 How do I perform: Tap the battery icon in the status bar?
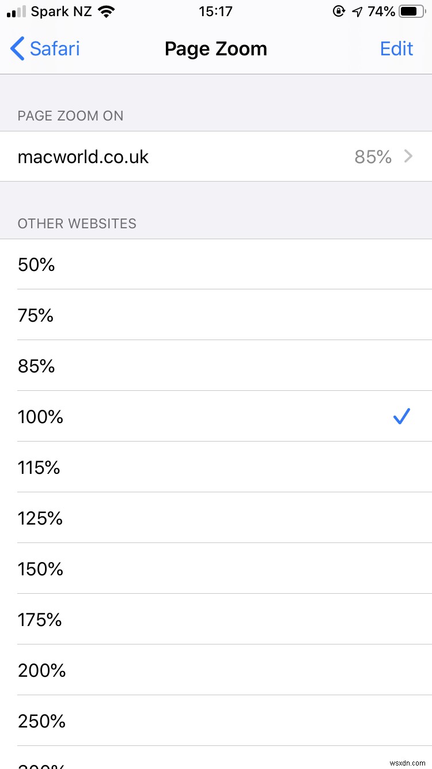410,10
